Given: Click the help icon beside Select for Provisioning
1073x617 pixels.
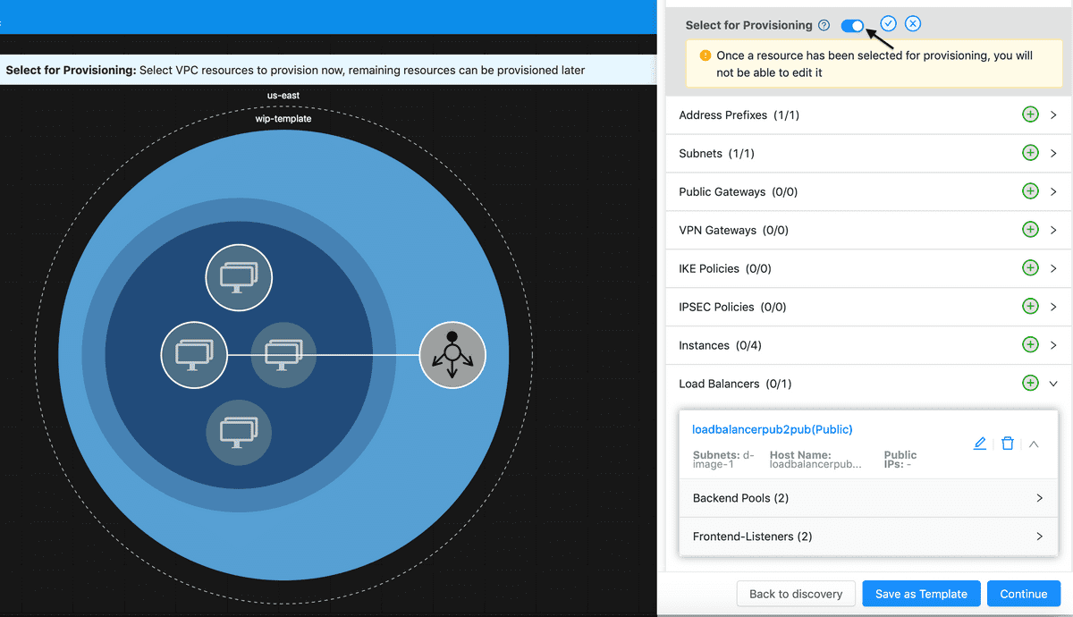Looking at the screenshot, I should pos(824,26).
